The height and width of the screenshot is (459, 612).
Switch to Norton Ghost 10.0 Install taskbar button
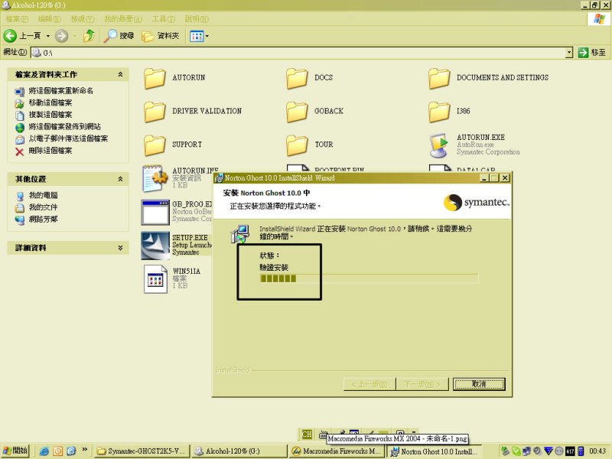(435, 451)
